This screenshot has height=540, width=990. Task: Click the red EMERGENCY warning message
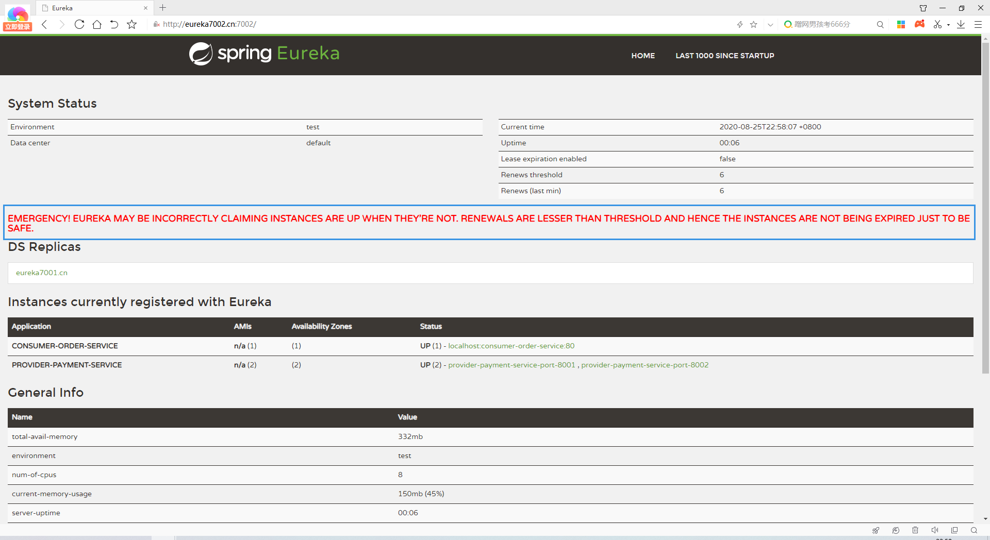489,223
